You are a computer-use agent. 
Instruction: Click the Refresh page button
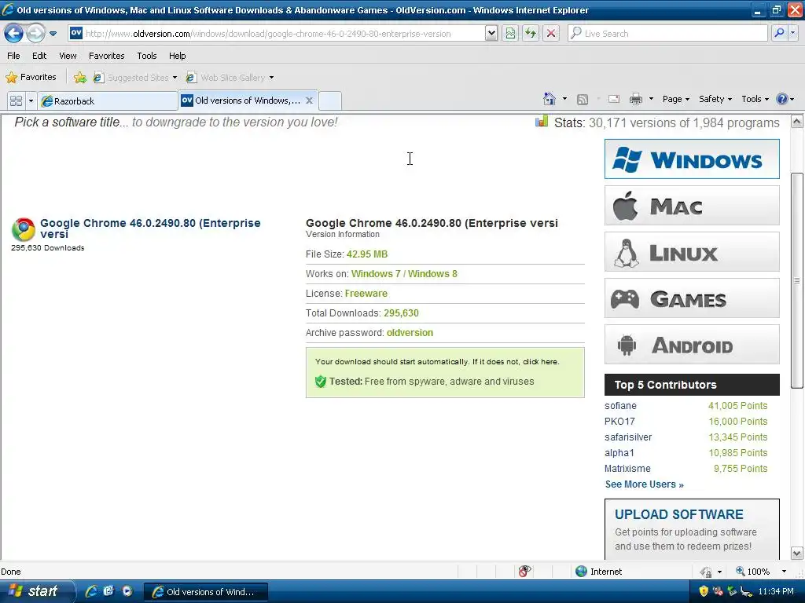[x=531, y=33]
